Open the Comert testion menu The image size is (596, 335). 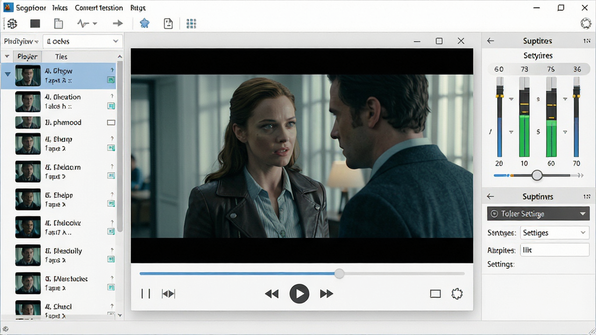coord(99,8)
